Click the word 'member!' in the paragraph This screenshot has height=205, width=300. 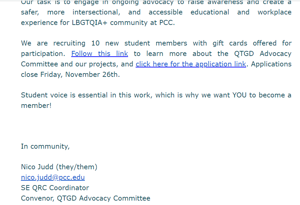36,106
